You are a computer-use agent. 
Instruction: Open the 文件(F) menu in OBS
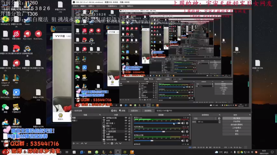point(75,6)
